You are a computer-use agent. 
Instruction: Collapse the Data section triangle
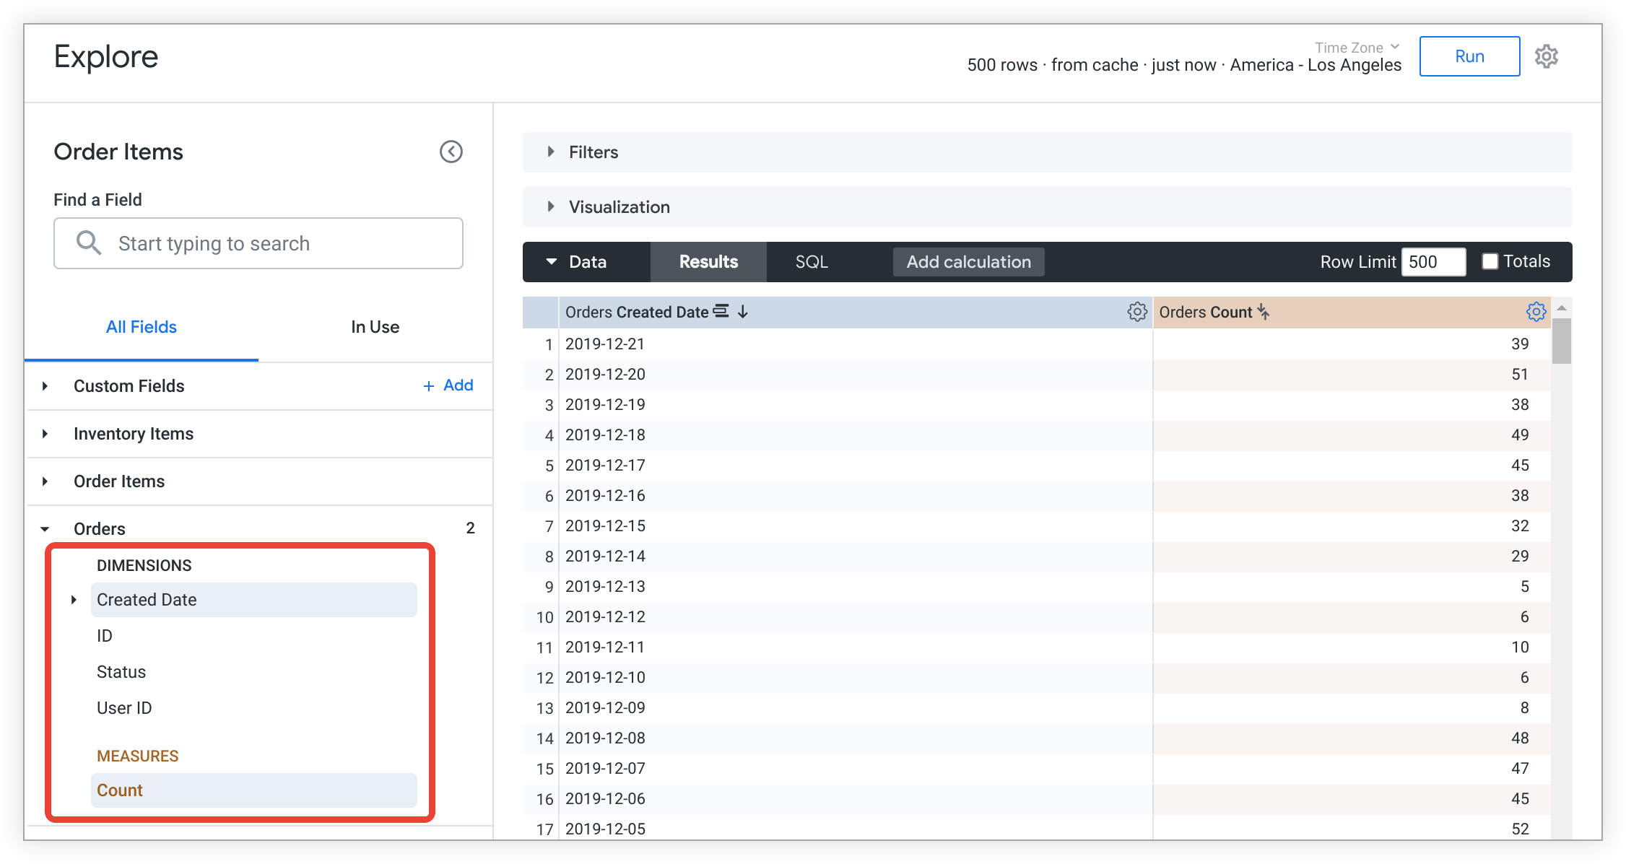pyautogui.click(x=552, y=261)
